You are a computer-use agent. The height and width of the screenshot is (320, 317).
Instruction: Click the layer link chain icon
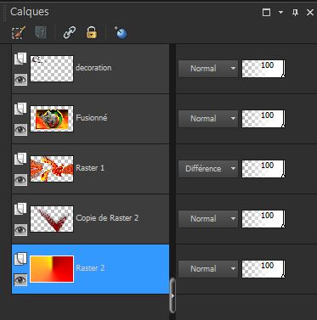point(70,32)
